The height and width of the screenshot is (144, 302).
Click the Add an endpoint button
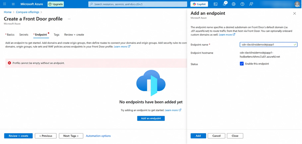(151, 118)
